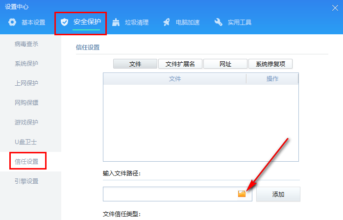Click the 文件 column header

click(x=175, y=79)
